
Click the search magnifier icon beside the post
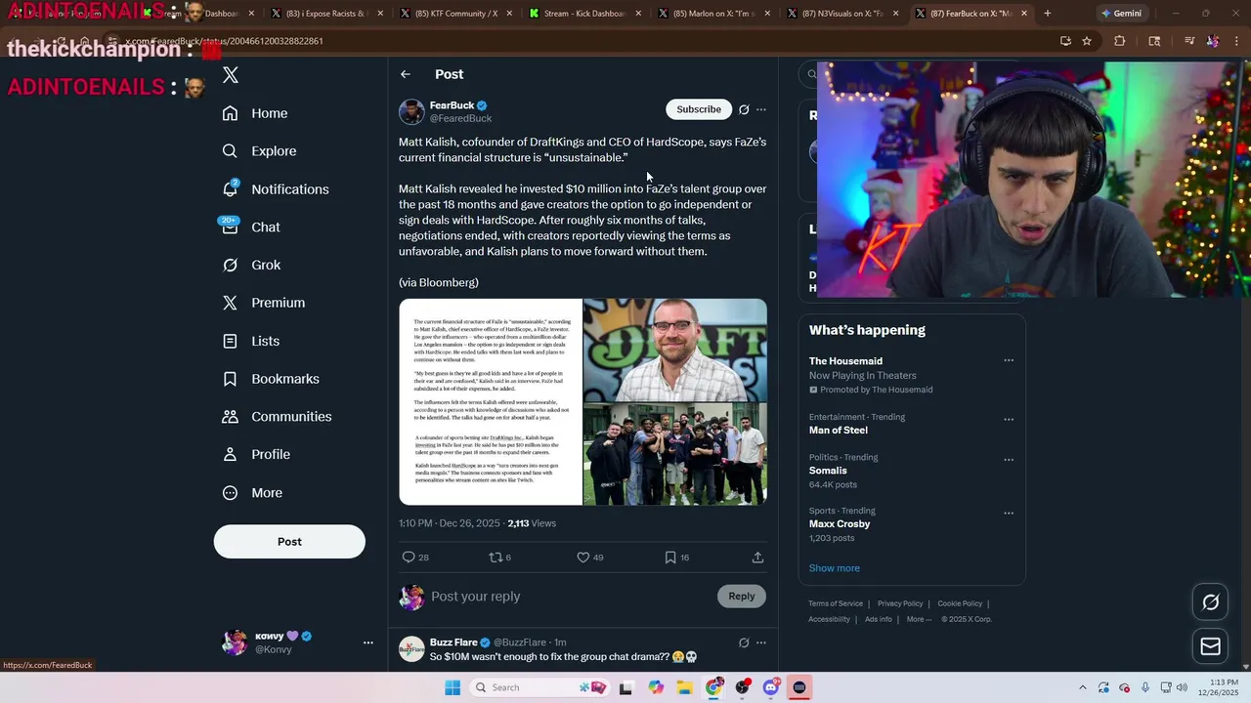(x=811, y=74)
